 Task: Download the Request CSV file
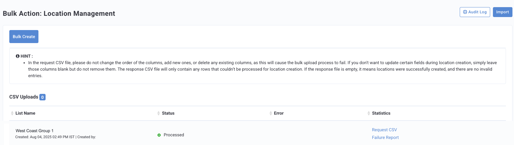tap(384, 130)
